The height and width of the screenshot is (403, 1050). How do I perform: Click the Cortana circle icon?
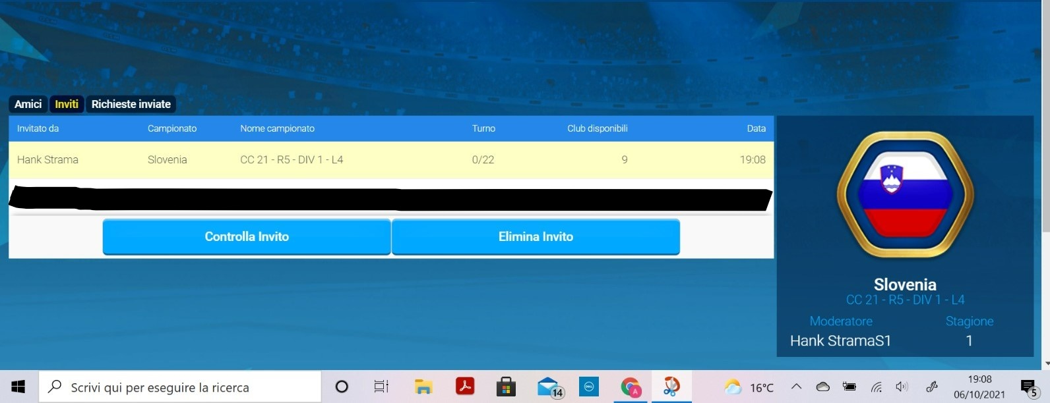tap(342, 387)
